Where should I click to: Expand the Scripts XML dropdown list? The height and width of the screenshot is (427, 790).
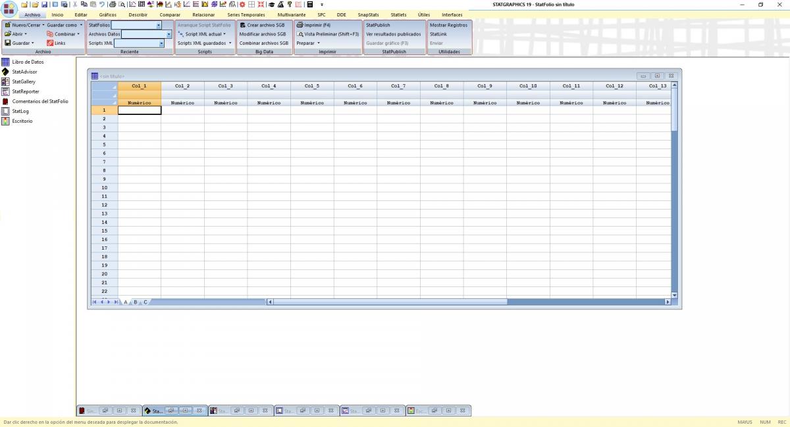click(x=161, y=43)
